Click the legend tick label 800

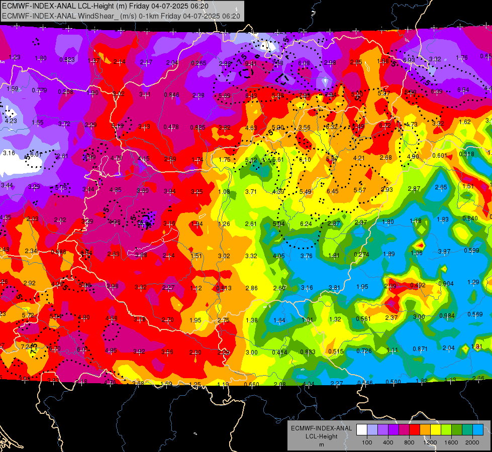click(x=409, y=442)
